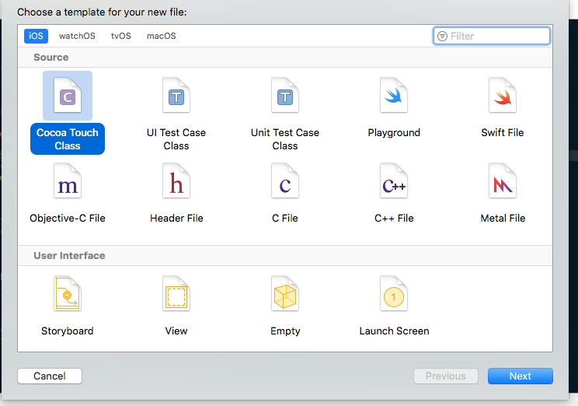Select the Metal File template icon
This screenshot has height=406, width=578.
click(x=503, y=181)
